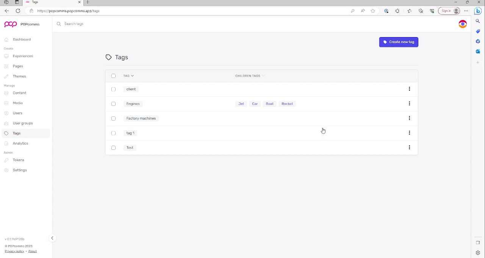Check the Engines tag checkbox

coord(113,104)
